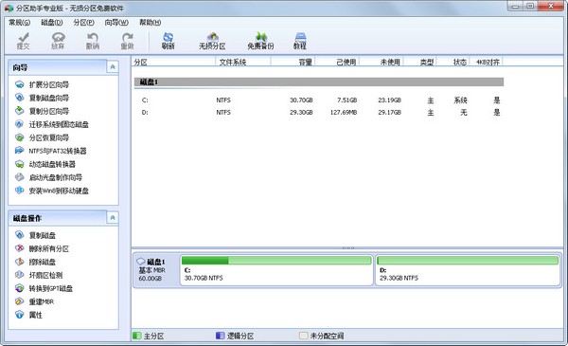568x346 pixels.
Task: Open the 教程 (tutorial) toolbar icon
Action: 300,41
